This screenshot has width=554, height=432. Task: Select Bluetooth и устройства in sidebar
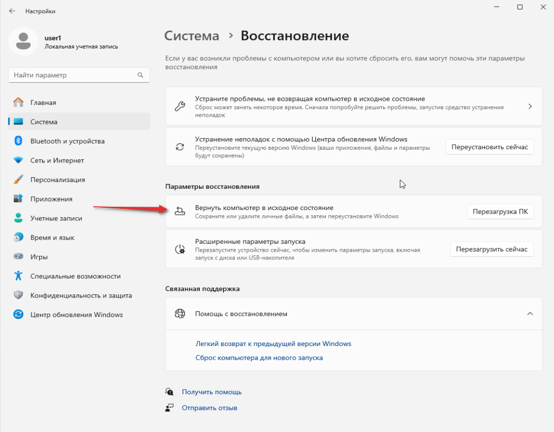(x=79, y=141)
